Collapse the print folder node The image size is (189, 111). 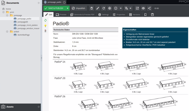3,12
